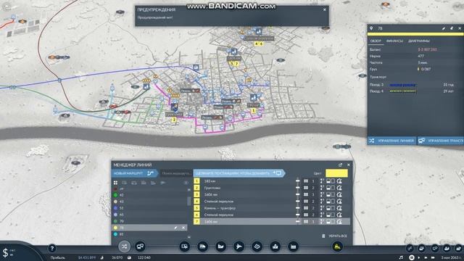Click the music note icon

tap(401, 257)
